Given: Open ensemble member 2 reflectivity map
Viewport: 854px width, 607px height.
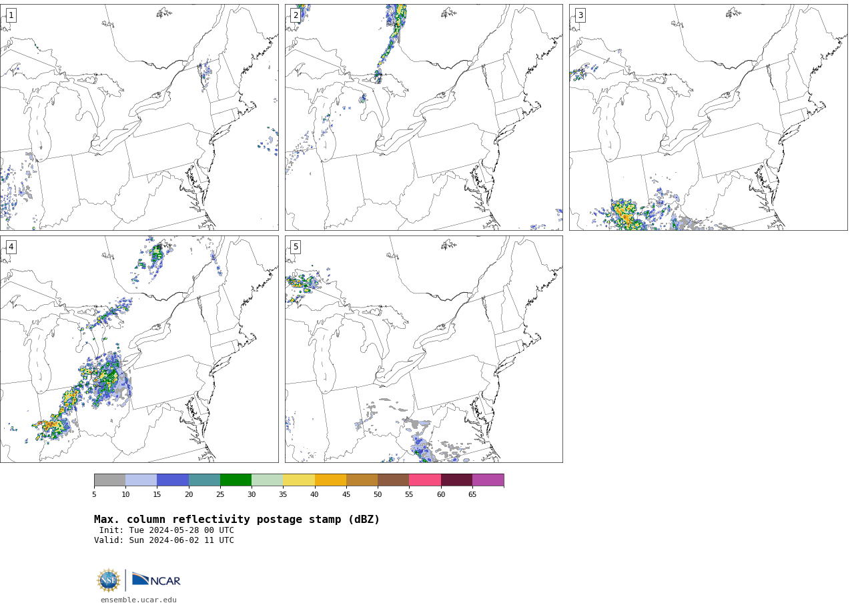Looking at the screenshot, I should click(424, 117).
